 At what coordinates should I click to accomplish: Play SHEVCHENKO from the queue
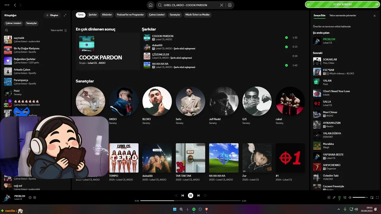[344, 167]
